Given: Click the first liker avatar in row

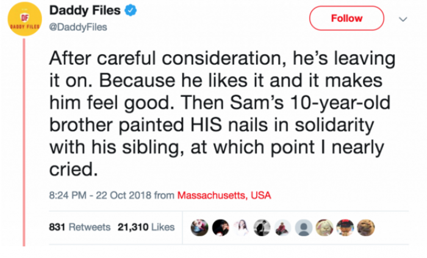Looking at the screenshot, I should (x=199, y=228).
